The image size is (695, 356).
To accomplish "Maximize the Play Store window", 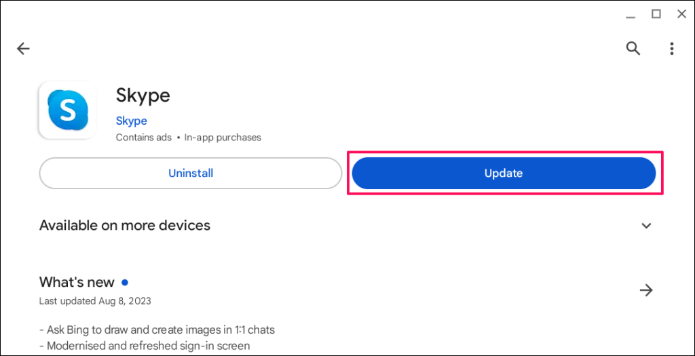I will tap(656, 14).
